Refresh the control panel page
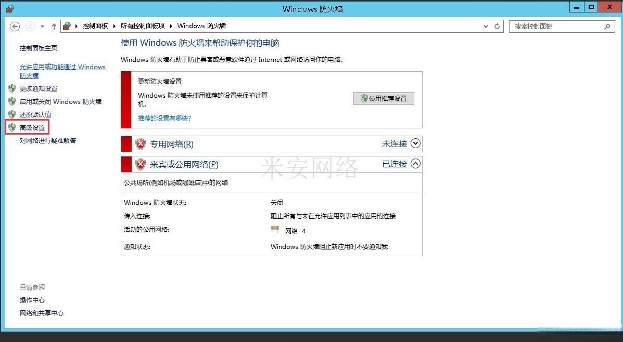The width and height of the screenshot is (623, 342). pyautogui.click(x=497, y=26)
